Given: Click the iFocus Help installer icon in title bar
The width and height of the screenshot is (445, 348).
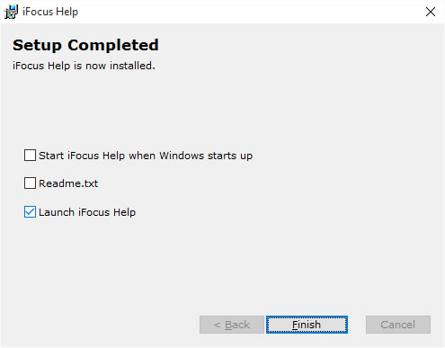Looking at the screenshot, I should point(11,12).
